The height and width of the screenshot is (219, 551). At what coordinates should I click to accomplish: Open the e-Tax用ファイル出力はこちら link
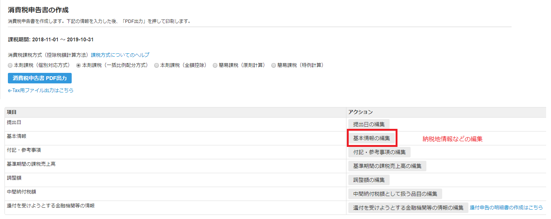click(41, 91)
